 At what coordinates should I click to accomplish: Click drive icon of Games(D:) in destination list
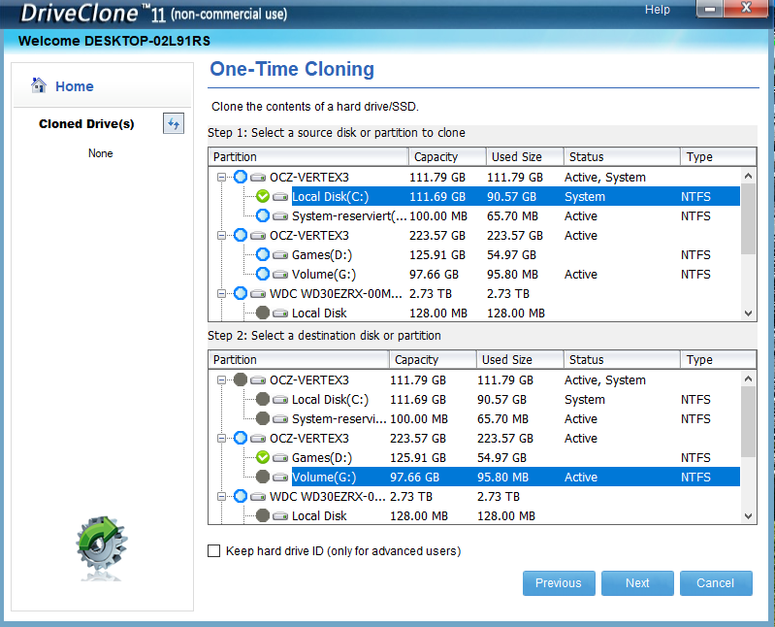(x=280, y=457)
